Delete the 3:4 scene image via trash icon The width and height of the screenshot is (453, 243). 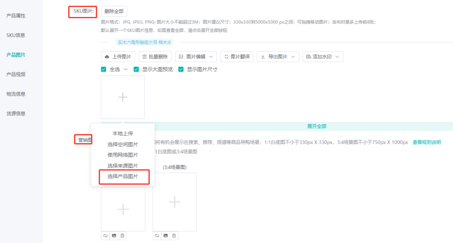click(x=174, y=235)
